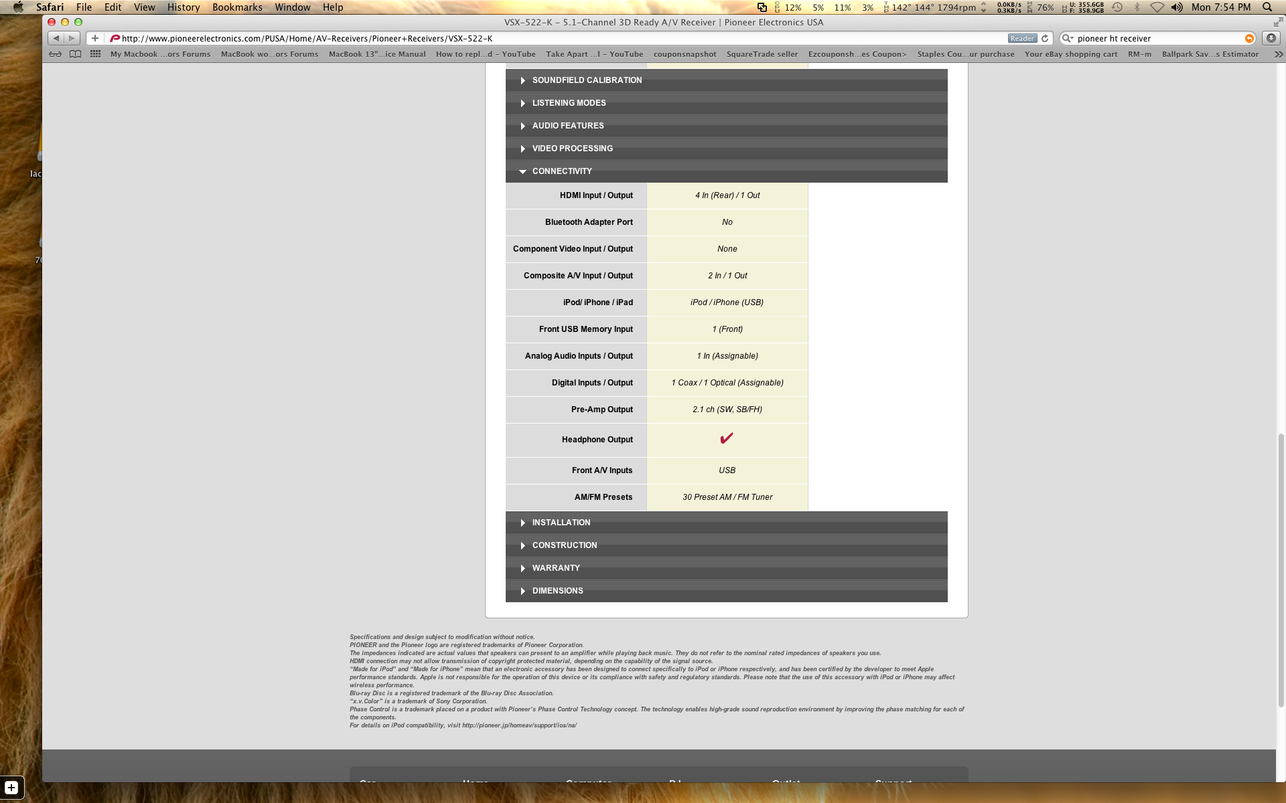Click Pioneer favicon in address bar
Screen dimensions: 1286x803
coord(115,38)
